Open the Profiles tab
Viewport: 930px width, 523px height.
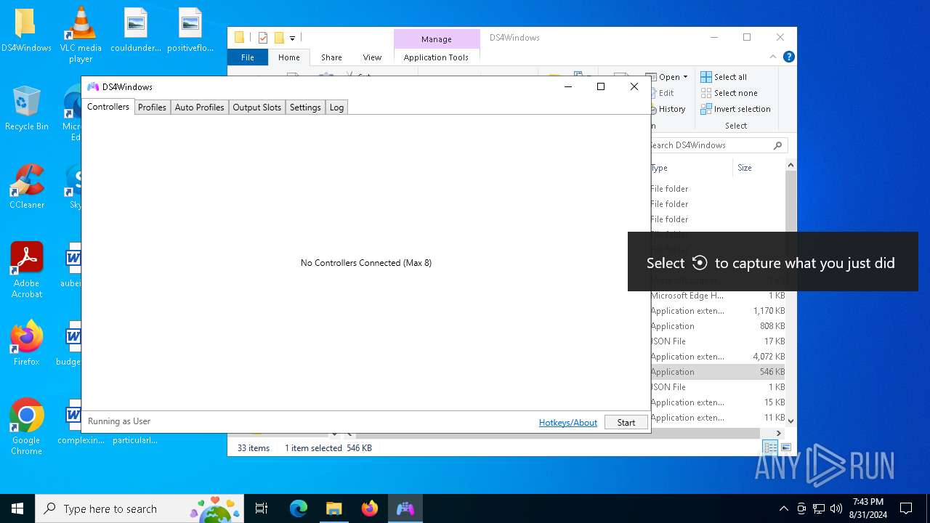(152, 108)
